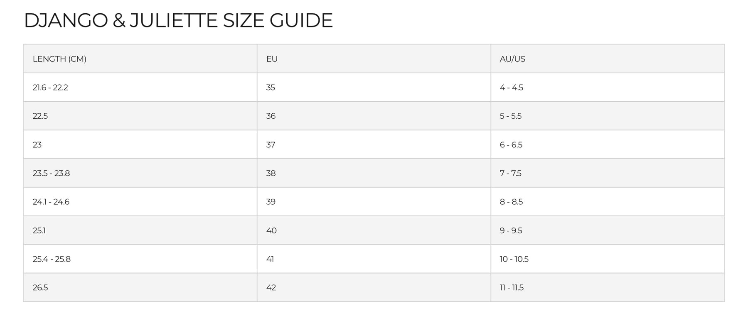Image resolution: width=748 pixels, height=328 pixels.
Task: Click EU size 35 cell
Action: click(271, 88)
